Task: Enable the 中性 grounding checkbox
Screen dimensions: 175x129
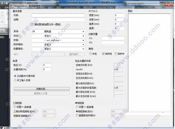Action: point(91,54)
